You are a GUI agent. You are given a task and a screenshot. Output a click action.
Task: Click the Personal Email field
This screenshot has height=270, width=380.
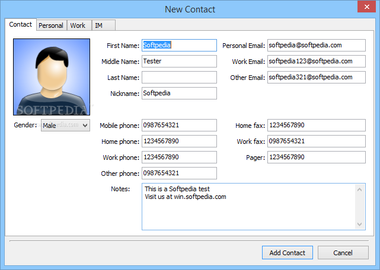(x=317, y=45)
